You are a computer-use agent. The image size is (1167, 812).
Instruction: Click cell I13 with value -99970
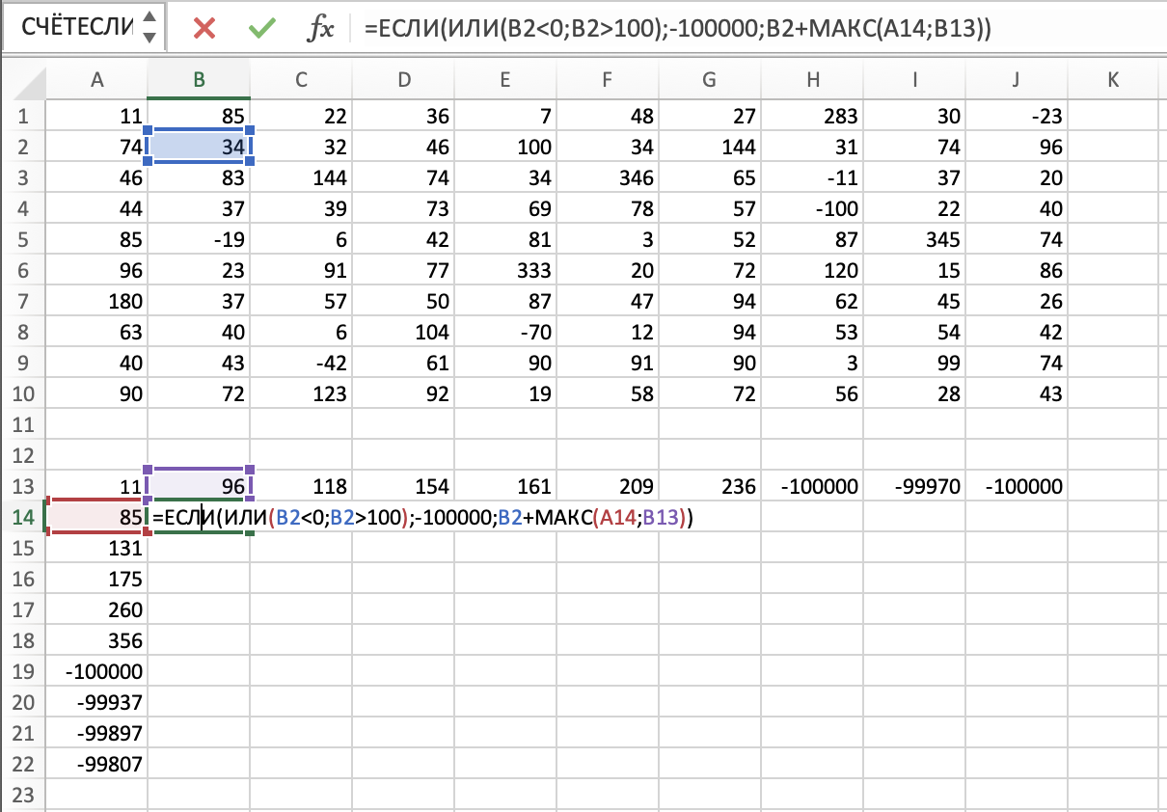pyautogui.click(x=914, y=487)
